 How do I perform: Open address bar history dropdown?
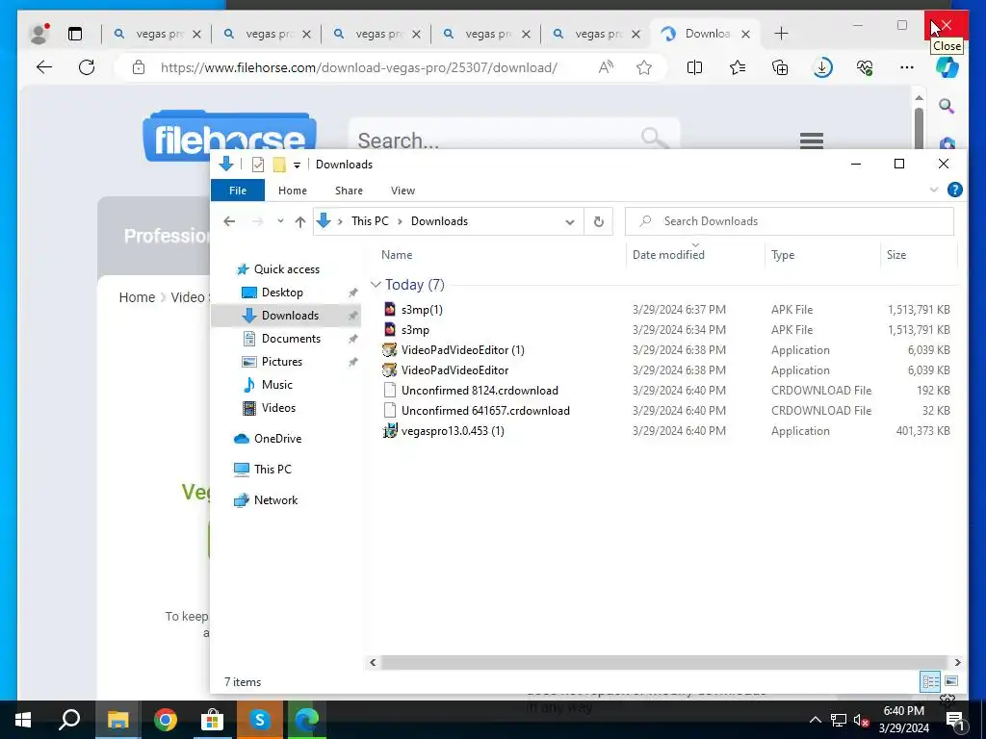(570, 222)
